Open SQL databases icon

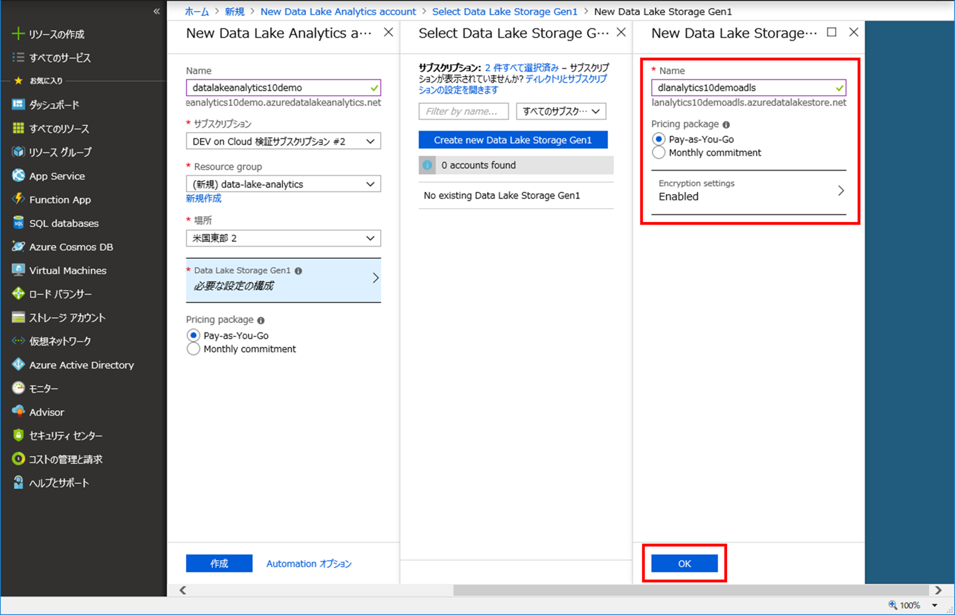pos(18,223)
